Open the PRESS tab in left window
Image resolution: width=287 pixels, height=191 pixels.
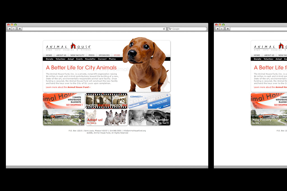[92, 55]
